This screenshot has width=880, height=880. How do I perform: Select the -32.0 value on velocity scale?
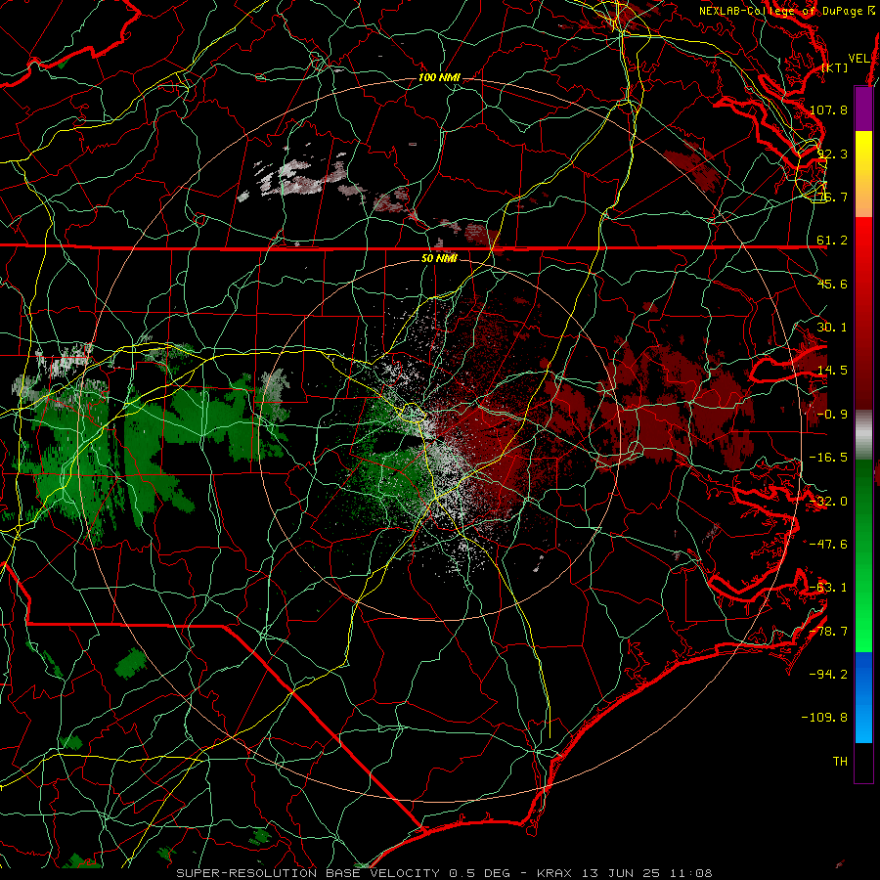coord(828,502)
